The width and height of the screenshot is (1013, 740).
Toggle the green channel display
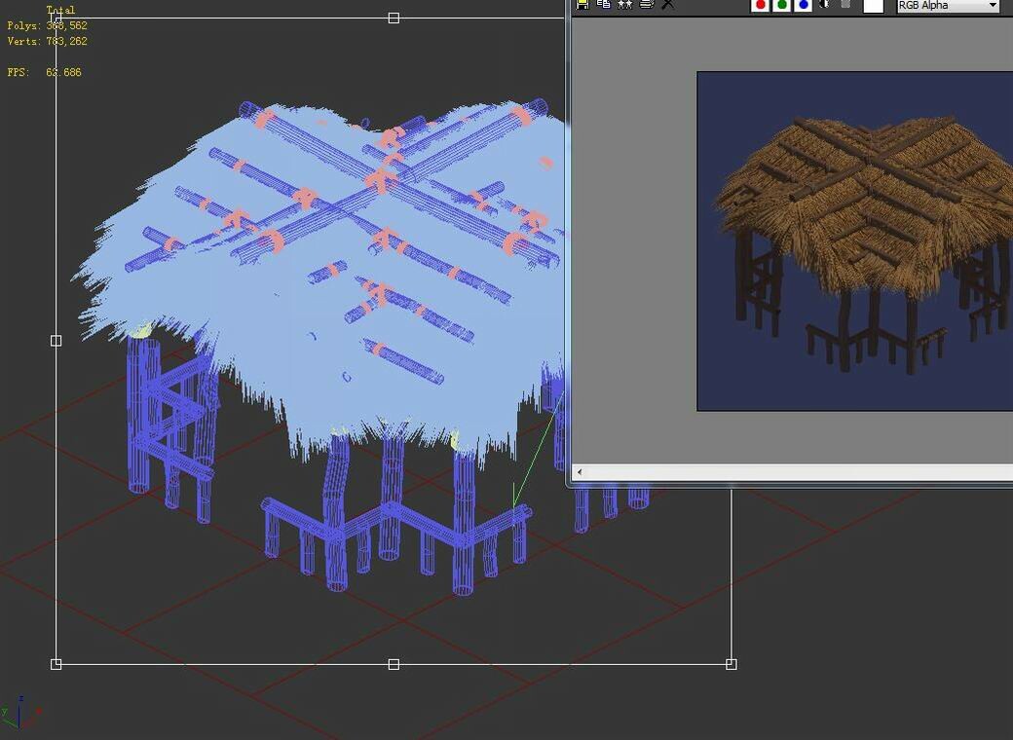pos(782,5)
